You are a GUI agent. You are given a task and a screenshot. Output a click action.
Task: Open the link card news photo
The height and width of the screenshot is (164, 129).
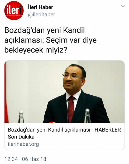(64, 92)
